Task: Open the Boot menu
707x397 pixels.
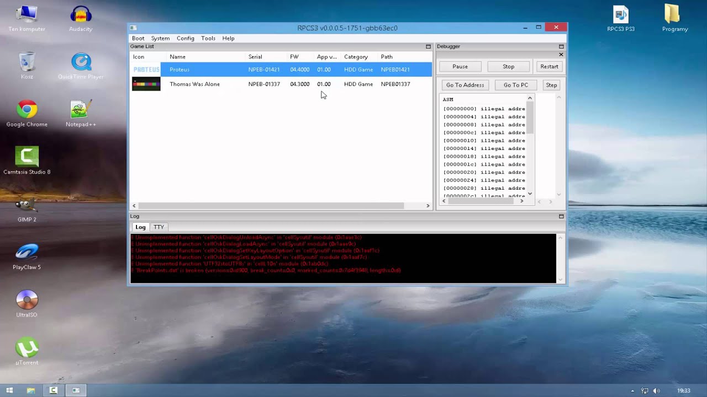Action: [138, 38]
